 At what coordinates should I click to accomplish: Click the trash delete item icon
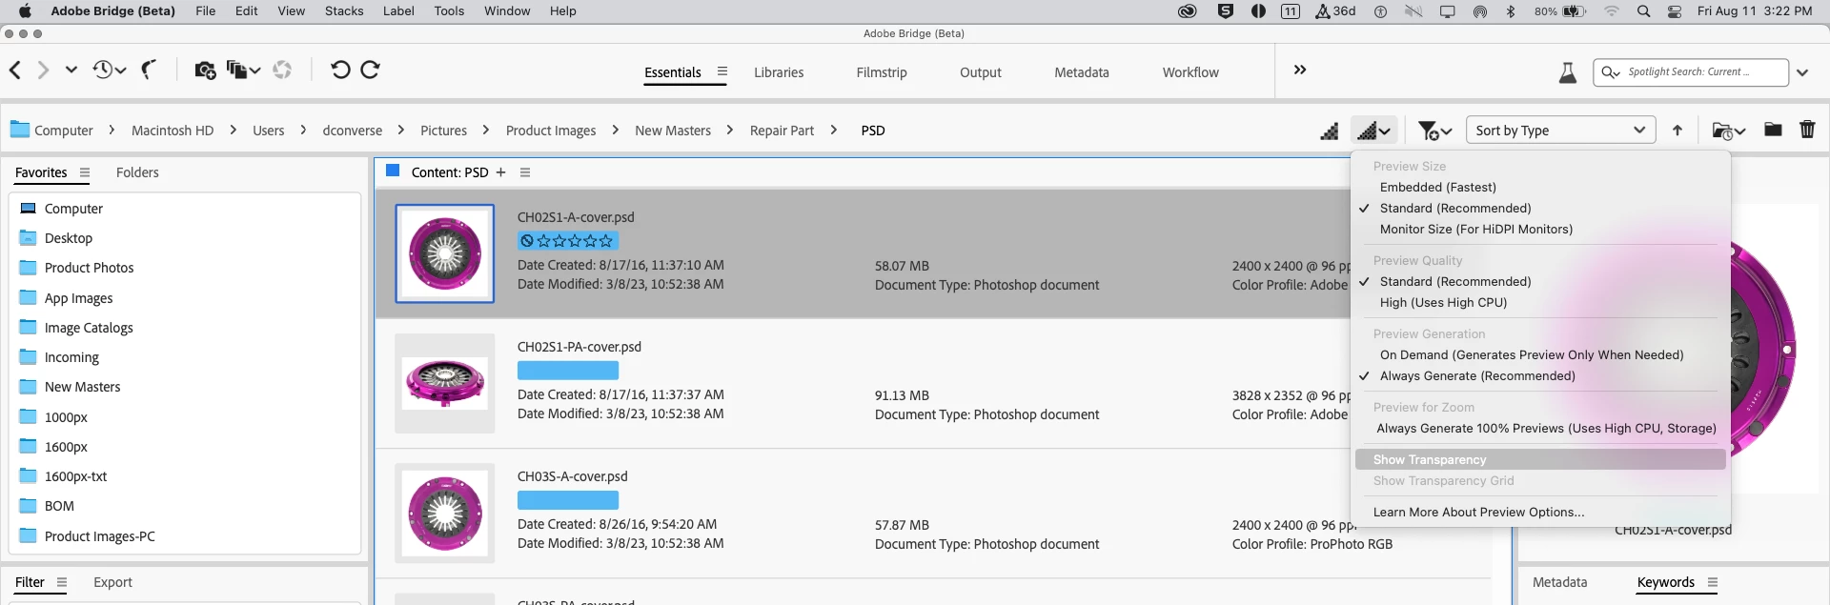[x=1807, y=130]
